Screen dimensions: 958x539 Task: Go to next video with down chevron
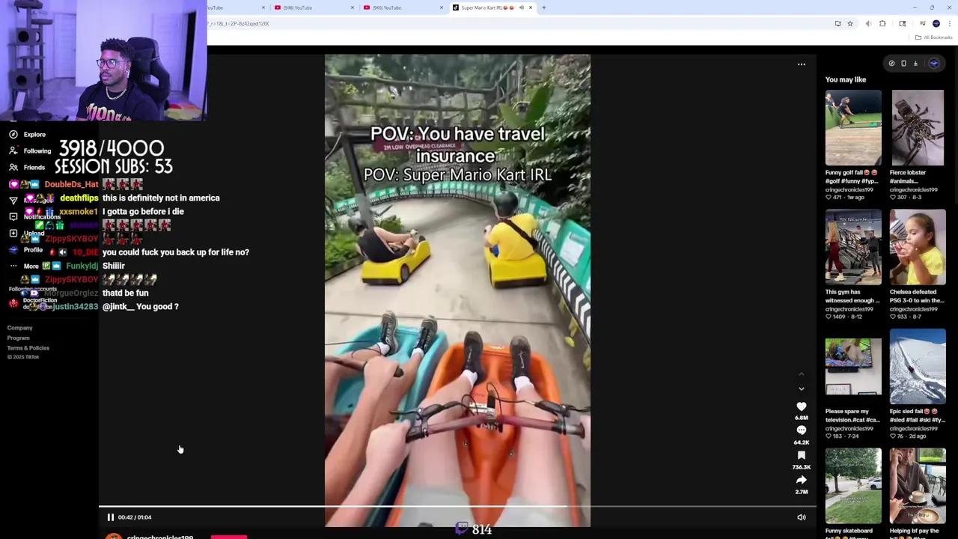point(801,389)
